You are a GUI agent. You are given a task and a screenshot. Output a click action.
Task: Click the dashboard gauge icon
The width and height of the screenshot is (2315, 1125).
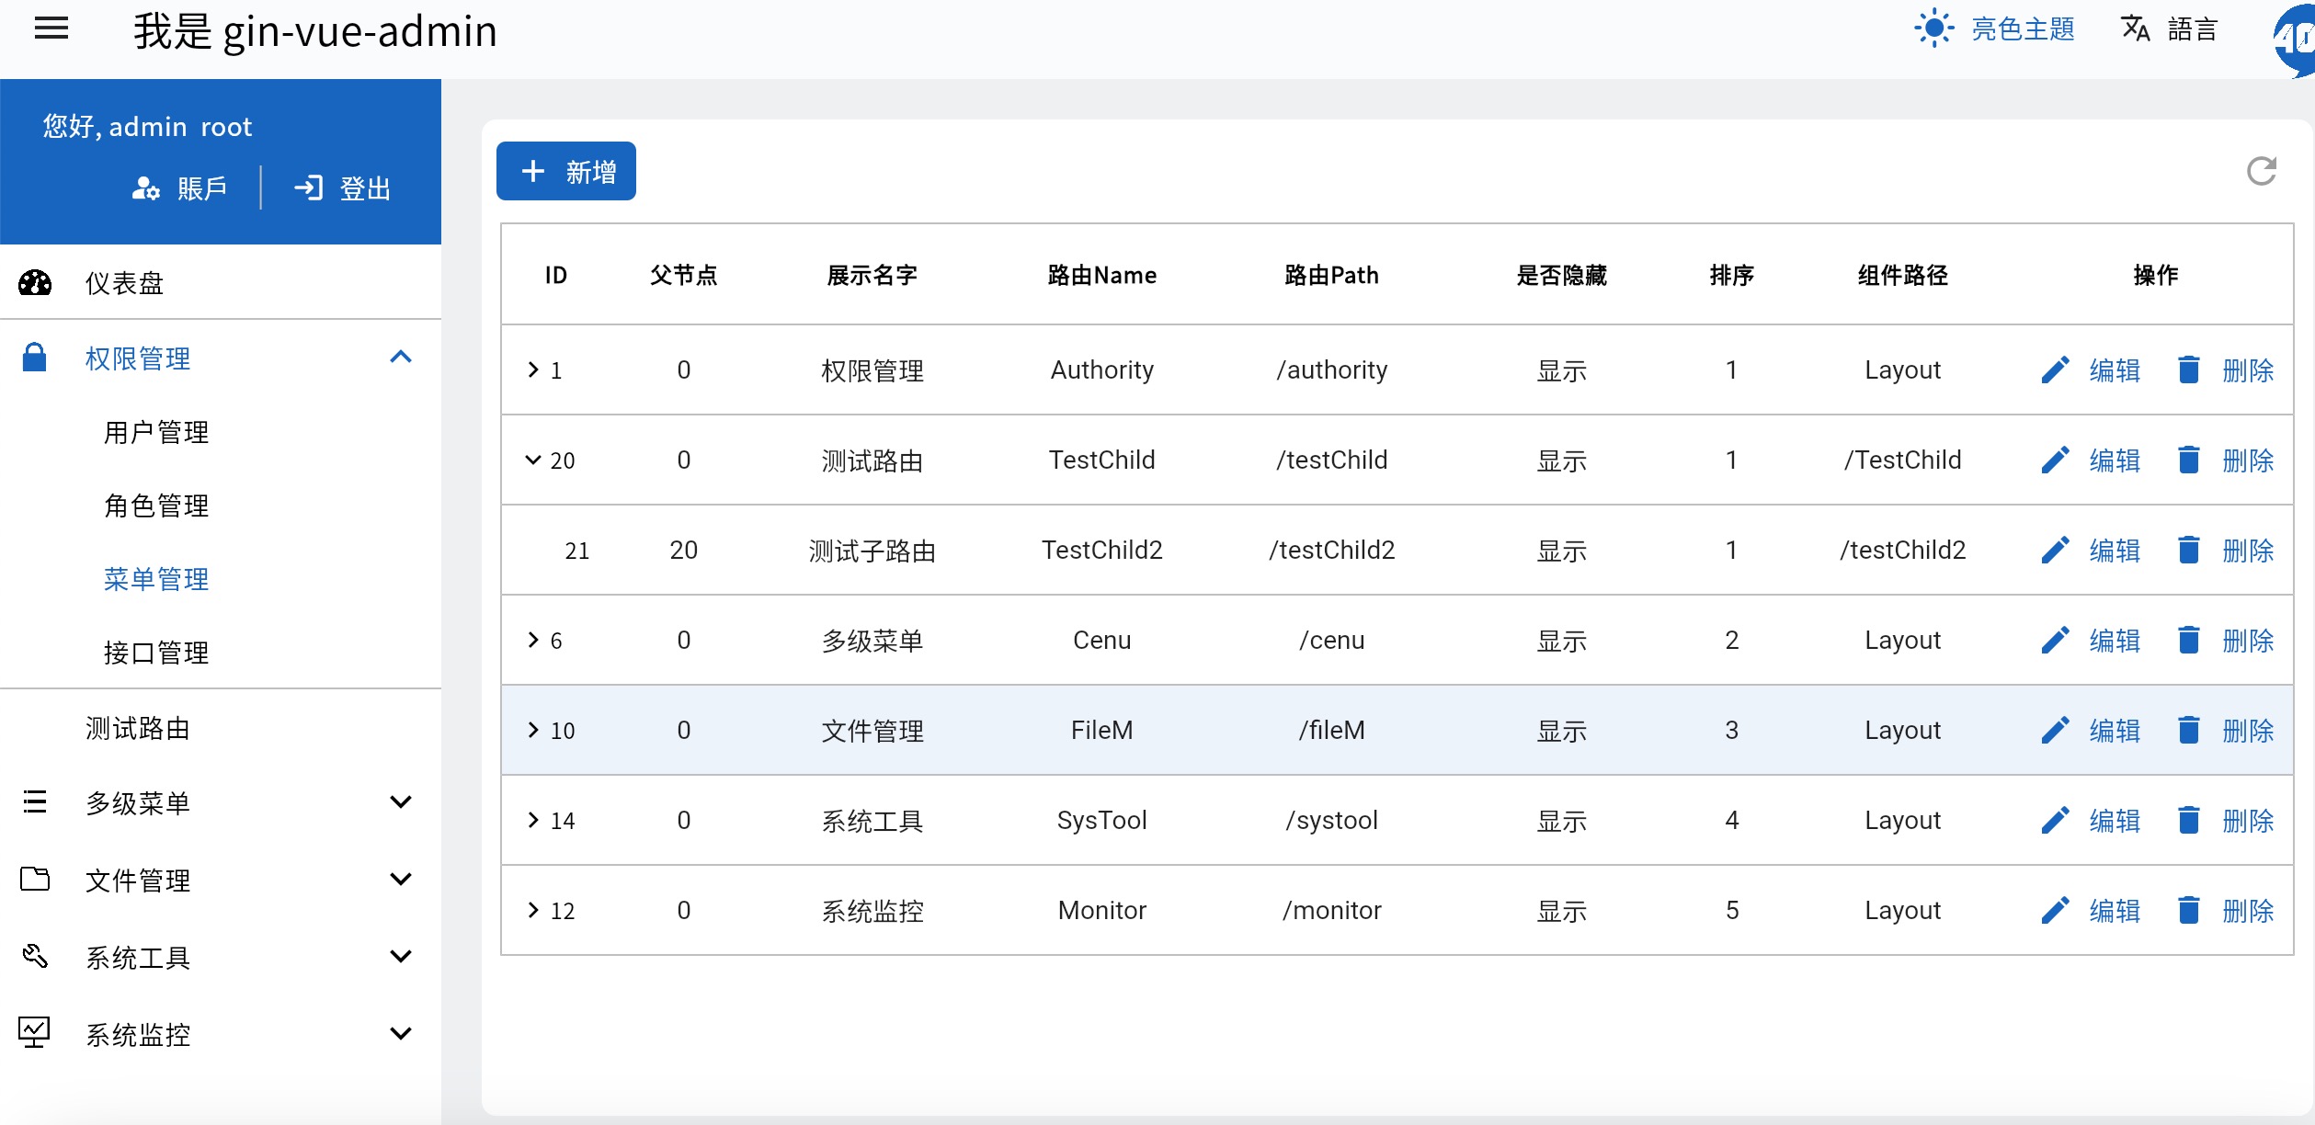pos(35,283)
